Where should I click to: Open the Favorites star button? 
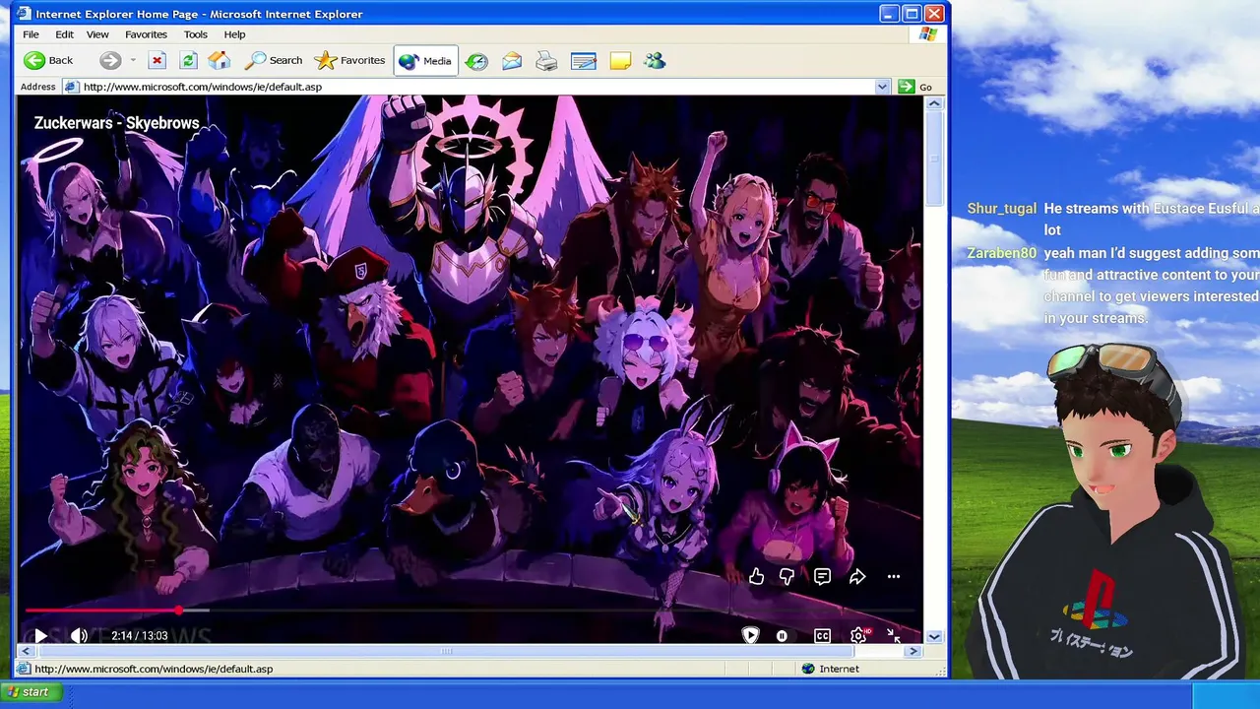coord(349,60)
